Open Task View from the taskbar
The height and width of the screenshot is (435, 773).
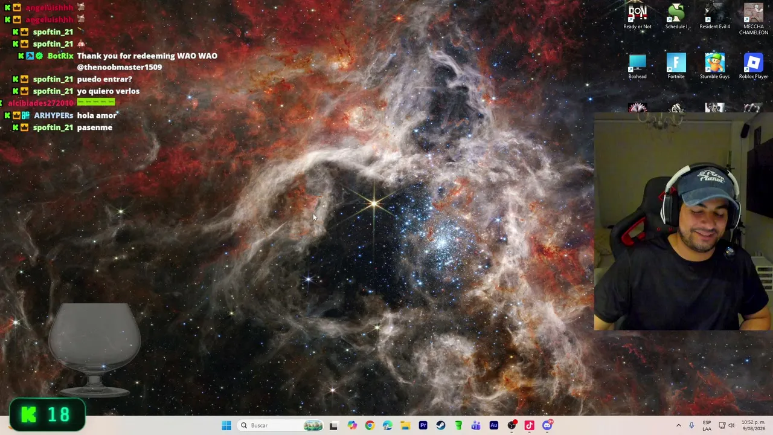(x=333, y=425)
